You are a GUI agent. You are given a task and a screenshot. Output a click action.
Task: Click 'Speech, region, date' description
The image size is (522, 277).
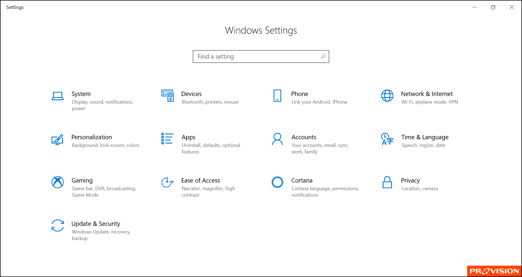pos(423,145)
